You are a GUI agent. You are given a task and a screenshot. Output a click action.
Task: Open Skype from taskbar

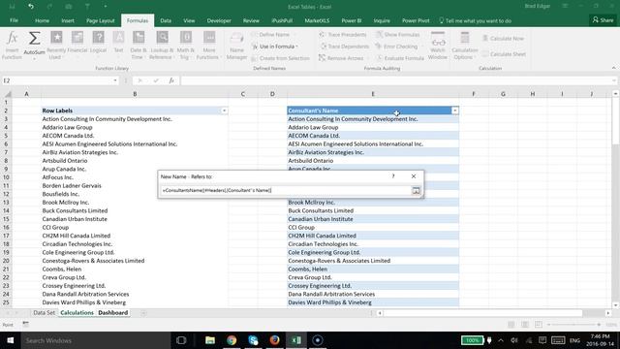(253, 340)
